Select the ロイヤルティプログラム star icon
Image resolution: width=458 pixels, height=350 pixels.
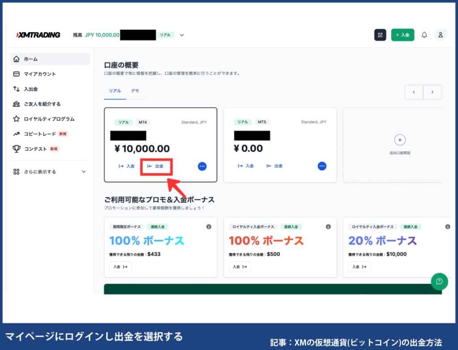pos(16,119)
